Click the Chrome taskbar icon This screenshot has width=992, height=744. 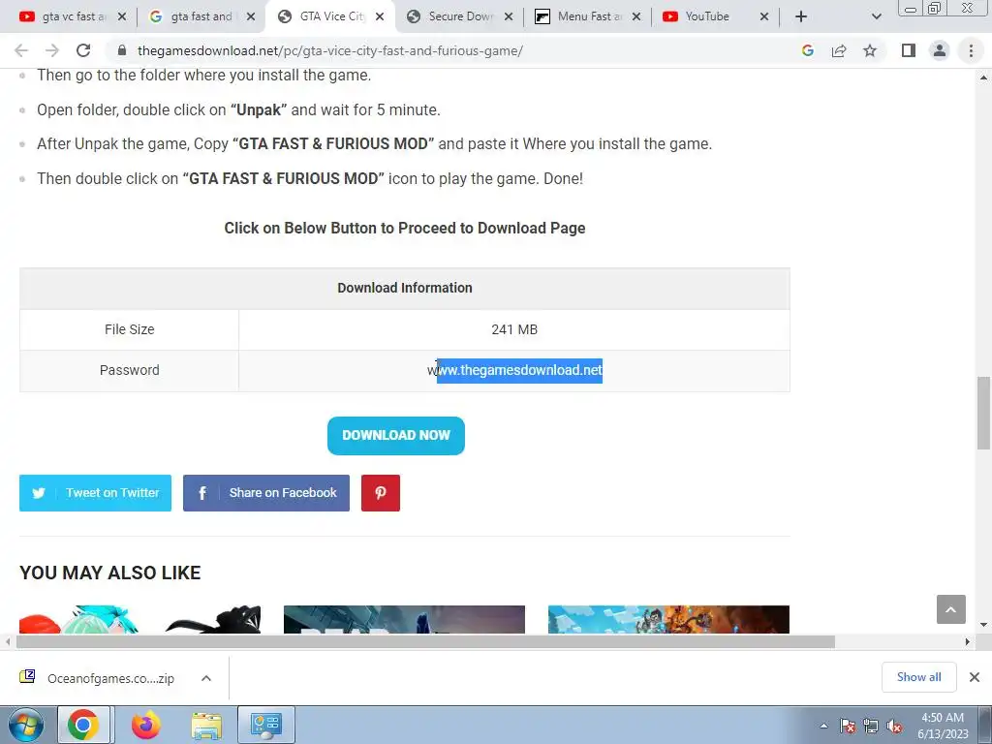point(84,725)
